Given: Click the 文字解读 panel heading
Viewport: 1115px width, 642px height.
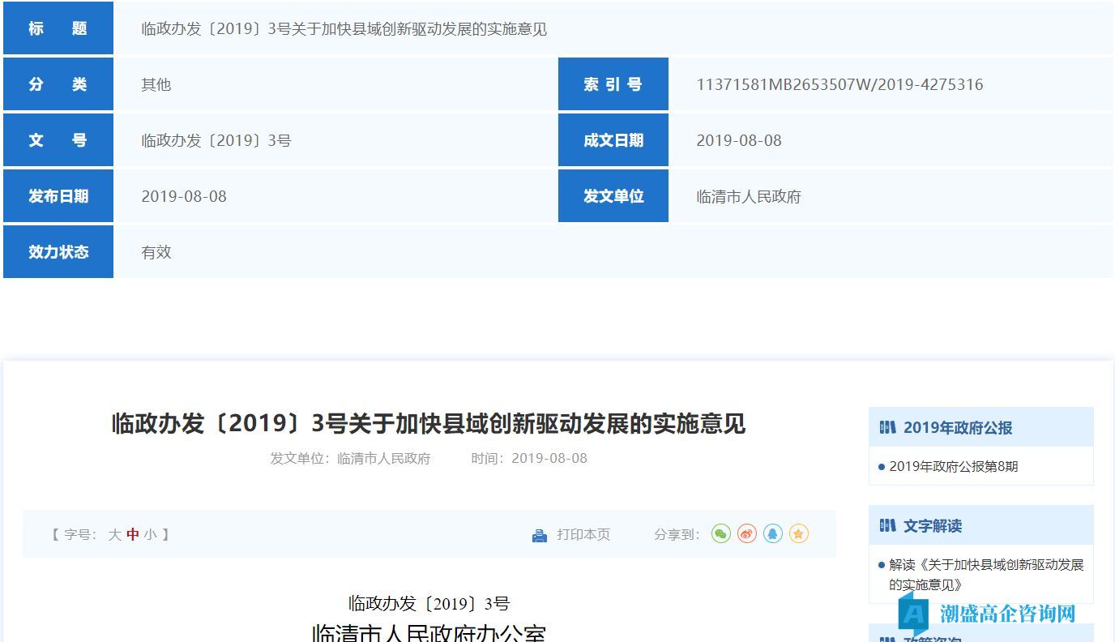Looking at the screenshot, I should pyautogui.click(x=981, y=525).
